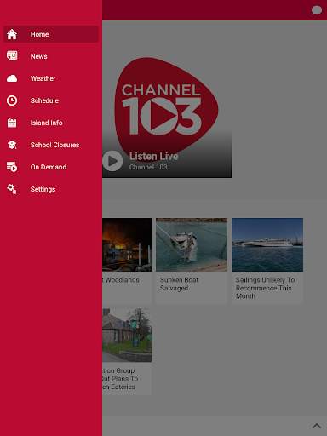Open the ferry photo for Sailings story
327x436 pixels.
click(x=267, y=244)
